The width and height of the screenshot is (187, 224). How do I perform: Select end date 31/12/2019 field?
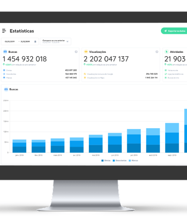25,41
